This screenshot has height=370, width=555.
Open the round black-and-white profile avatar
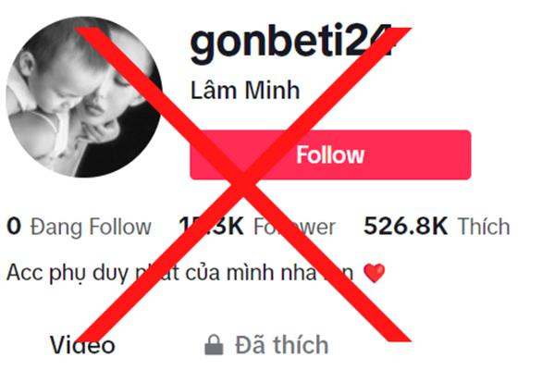click(x=84, y=96)
